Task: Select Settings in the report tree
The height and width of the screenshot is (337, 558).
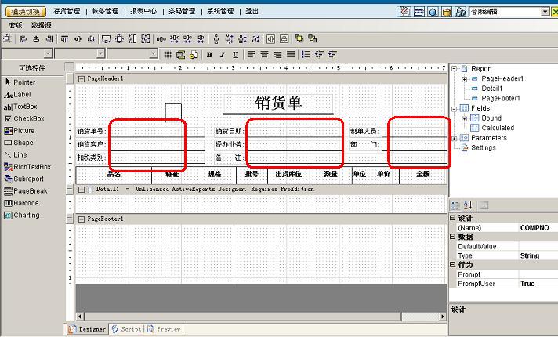Action: (x=483, y=147)
